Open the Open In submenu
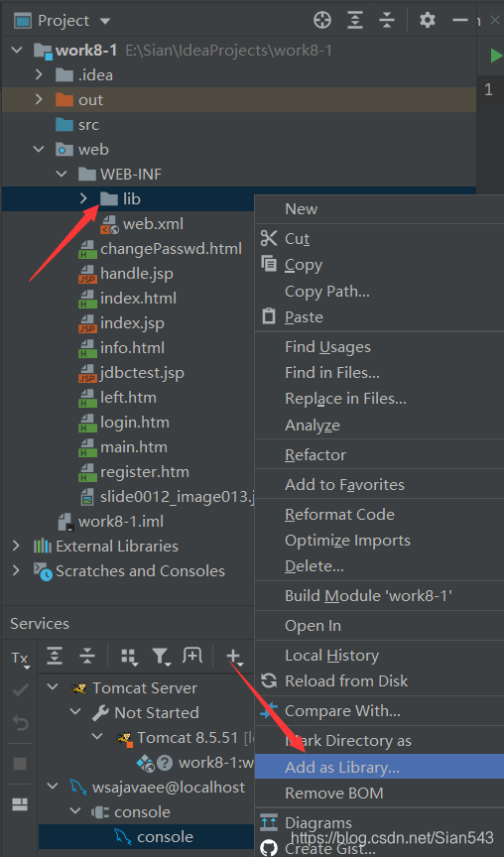The image size is (504, 857). (x=379, y=625)
